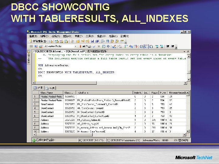Image resolution: width=219 pixels, height=164 pixels.
Task: Click the query editor scrollbar up arrow
Action: point(189,56)
